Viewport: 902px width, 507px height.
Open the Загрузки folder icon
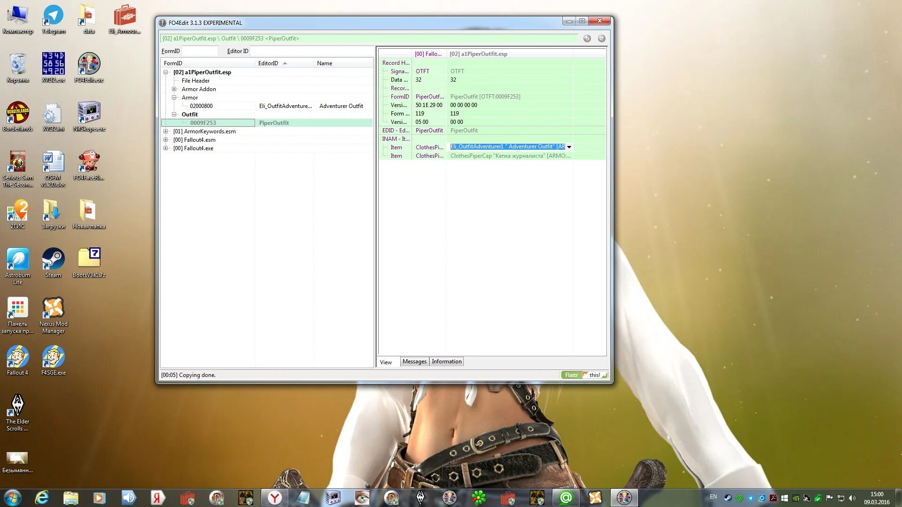pyautogui.click(x=53, y=215)
